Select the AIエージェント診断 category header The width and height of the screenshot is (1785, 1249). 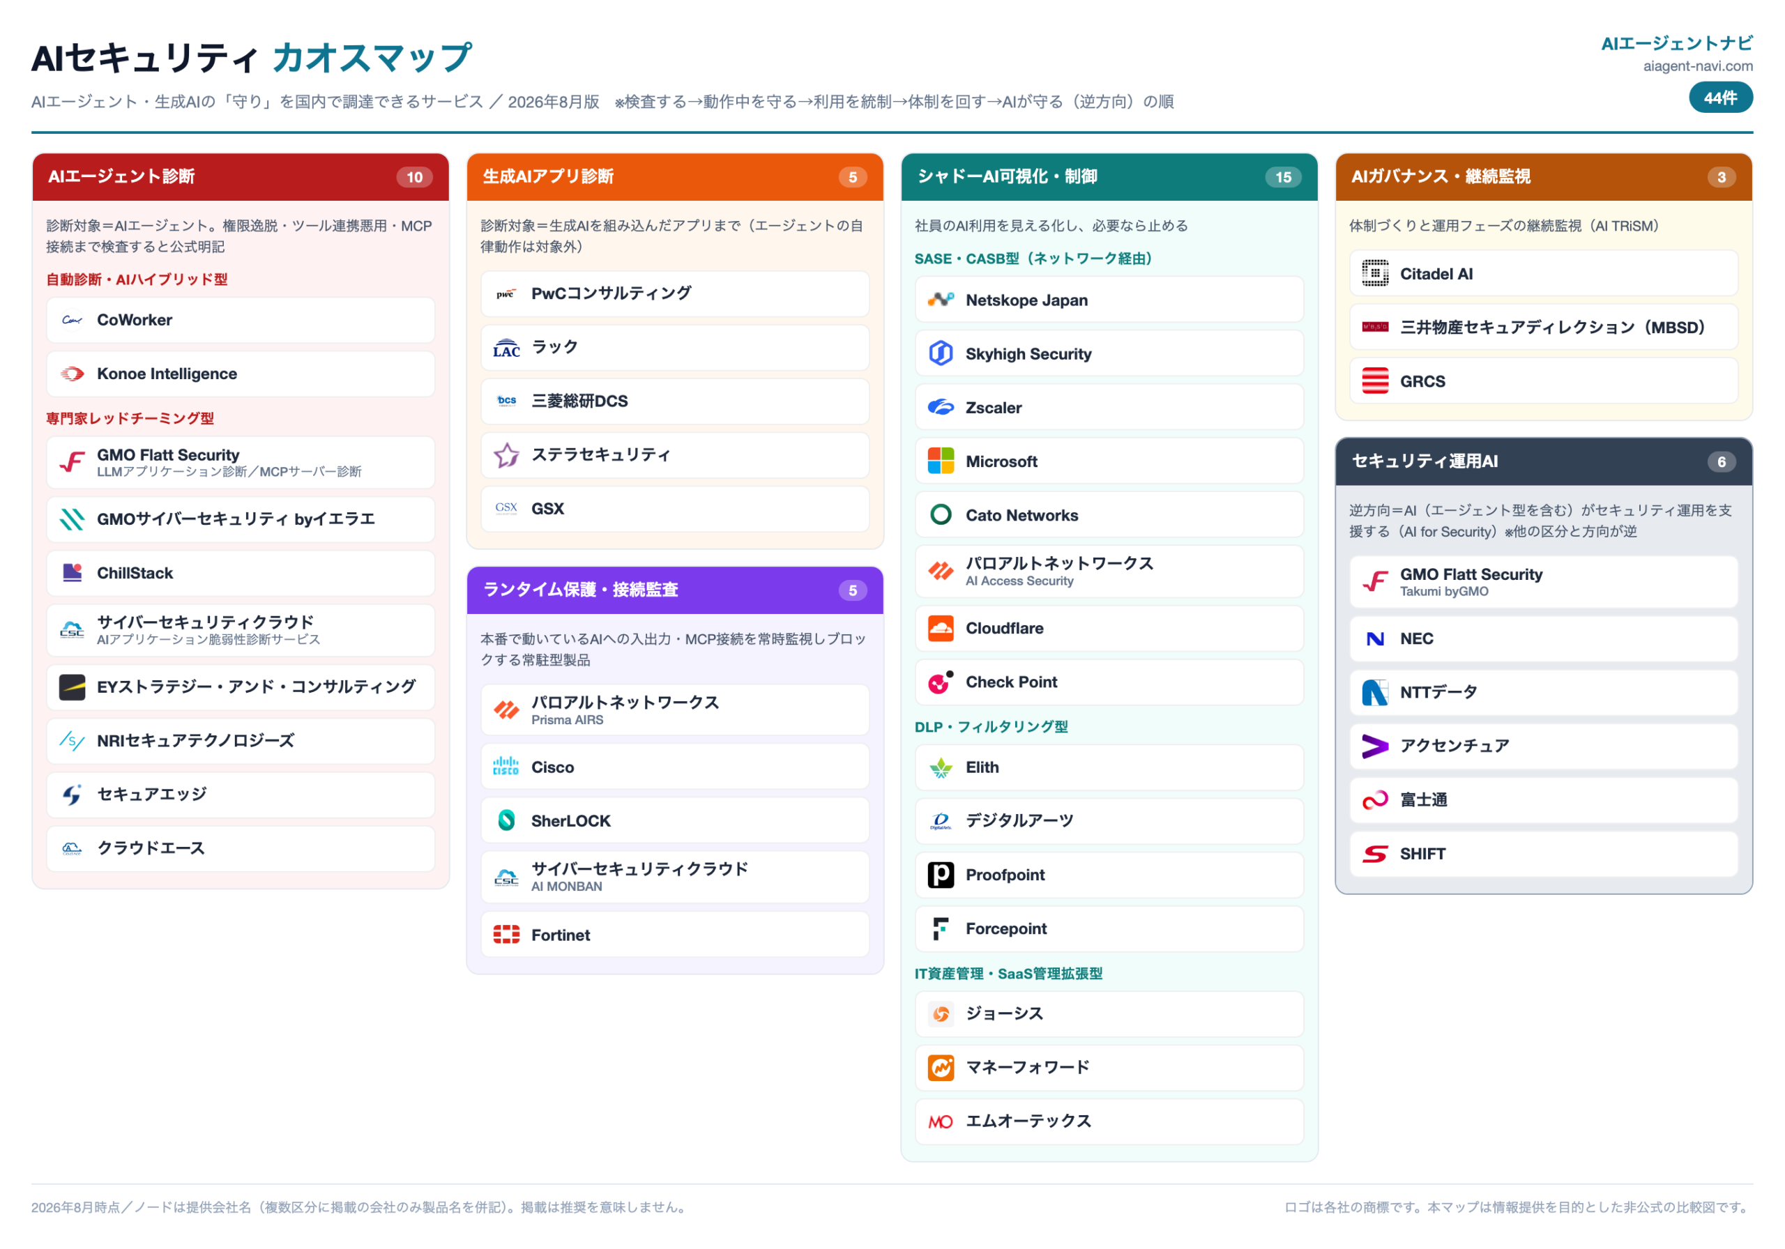tap(241, 177)
